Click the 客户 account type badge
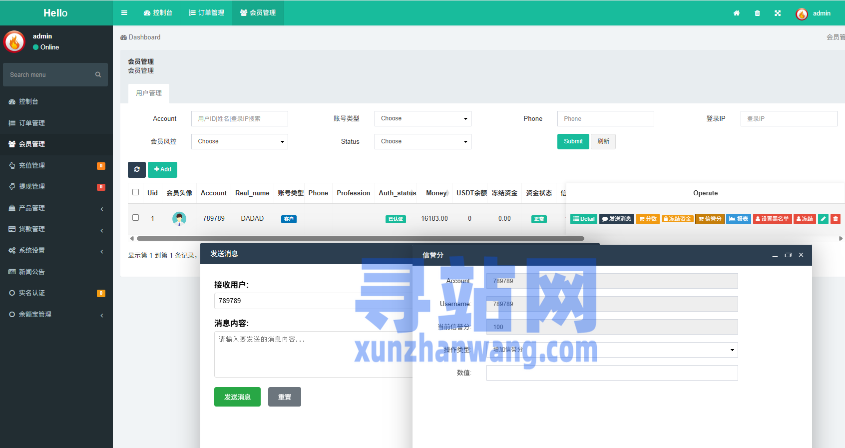Screen dimensions: 845x448 click(x=289, y=219)
